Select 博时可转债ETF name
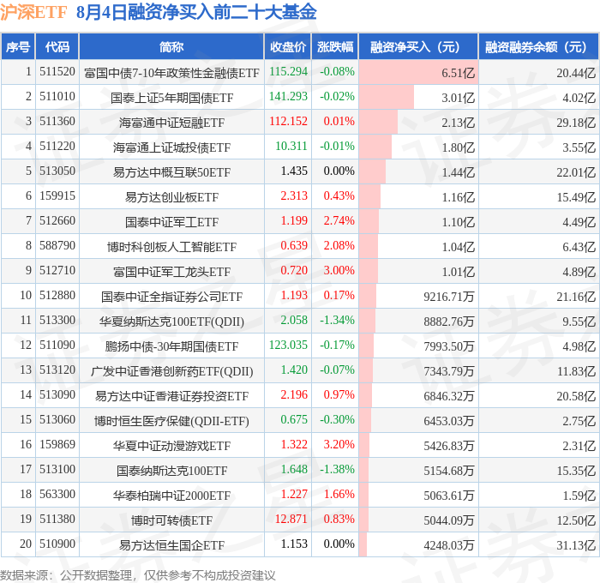Viewport: 600px width, 583px height. pyautogui.click(x=171, y=520)
